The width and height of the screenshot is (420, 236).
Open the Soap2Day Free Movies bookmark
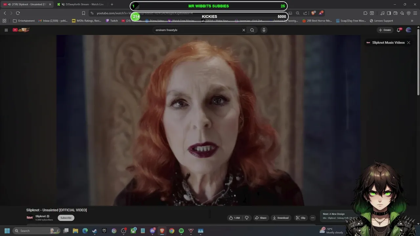(351, 21)
